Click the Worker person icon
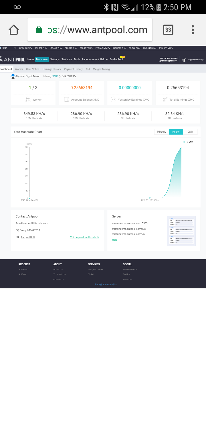This screenshot has width=206, height=423. pyautogui.click(x=28, y=99)
